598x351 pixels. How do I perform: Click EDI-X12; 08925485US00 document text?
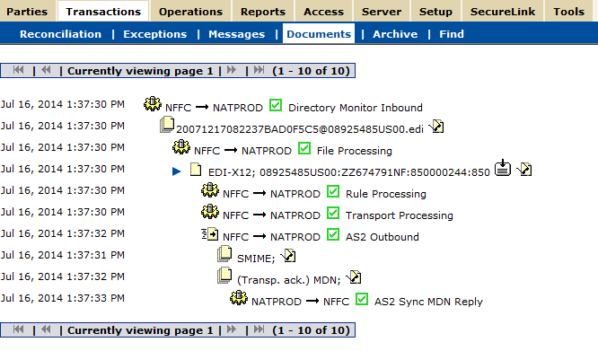(x=349, y=172)
